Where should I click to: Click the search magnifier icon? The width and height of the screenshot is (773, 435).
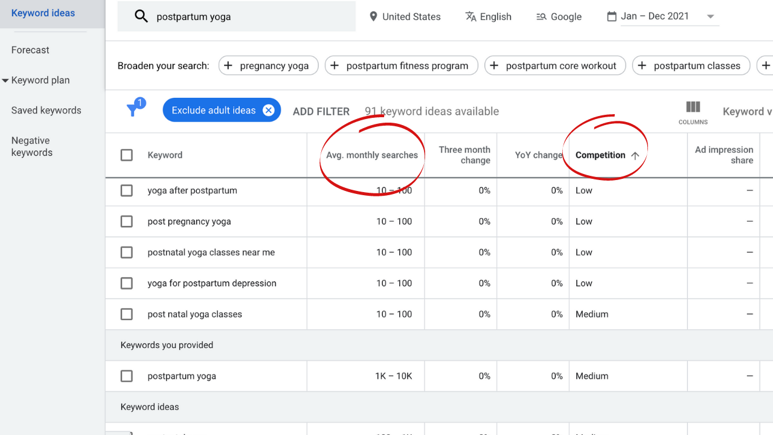(141, 16)
